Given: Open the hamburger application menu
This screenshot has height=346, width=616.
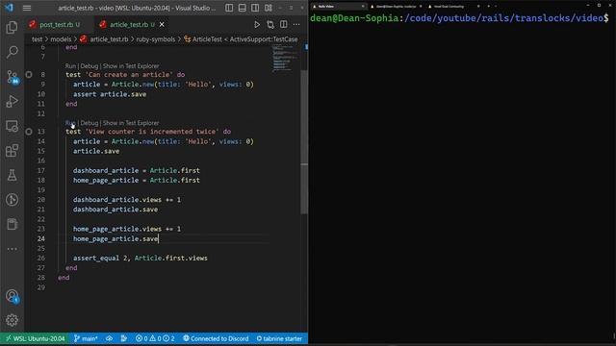Looking at the screenshot, I should [27, 8].
